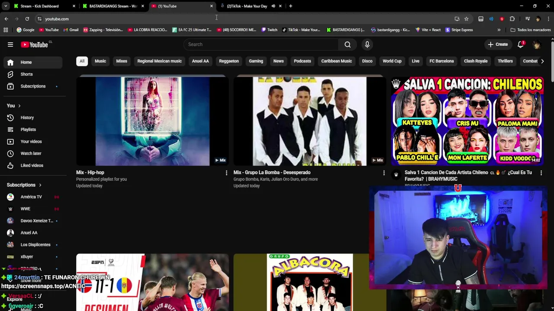Image resolution: width=554 pixels, height=311 pixels.
Task: Start voice search with microphone icon
Action: [367, 44]
